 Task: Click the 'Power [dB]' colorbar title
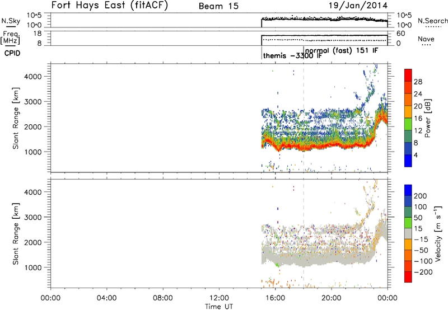pos(427,118)
